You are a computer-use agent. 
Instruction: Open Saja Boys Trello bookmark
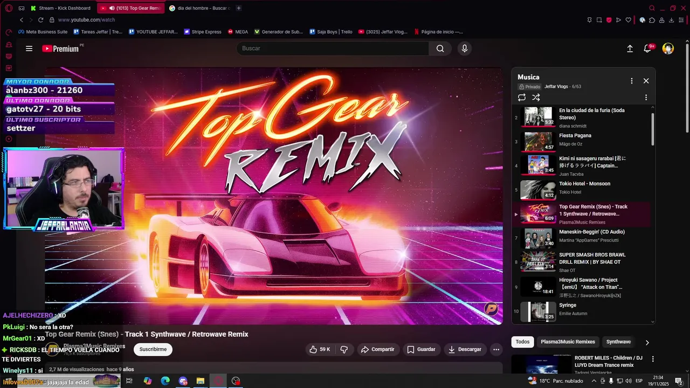331,32
